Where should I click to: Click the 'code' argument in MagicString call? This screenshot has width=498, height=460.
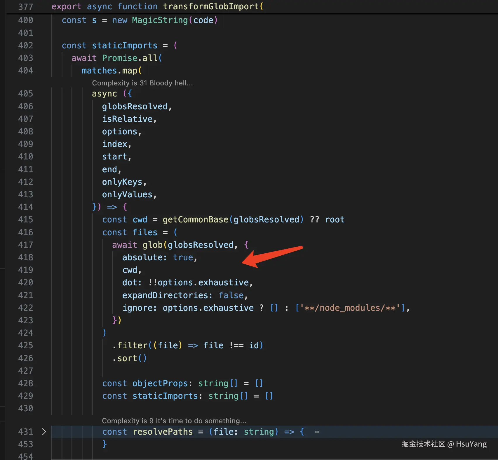coord(203,20)
